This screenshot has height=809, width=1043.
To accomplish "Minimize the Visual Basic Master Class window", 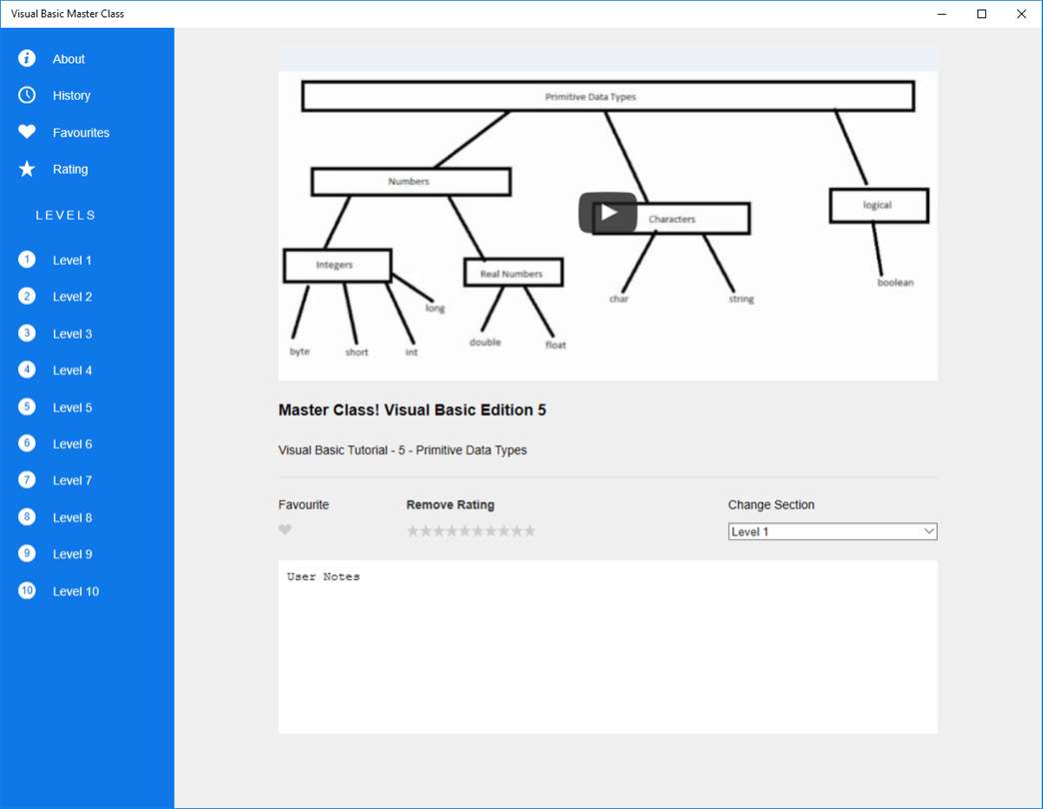I will pyautogui.click(x=942, y=14).
